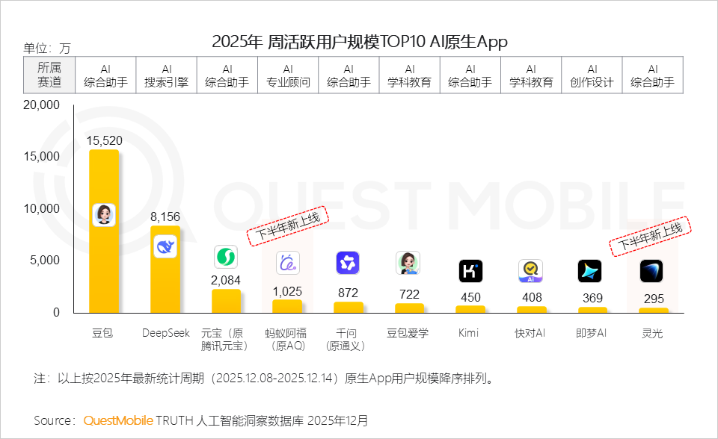The height and width of the screenshot is (439, 718).
Task: Click the 灵光 app icon
Action: (652, 272)
